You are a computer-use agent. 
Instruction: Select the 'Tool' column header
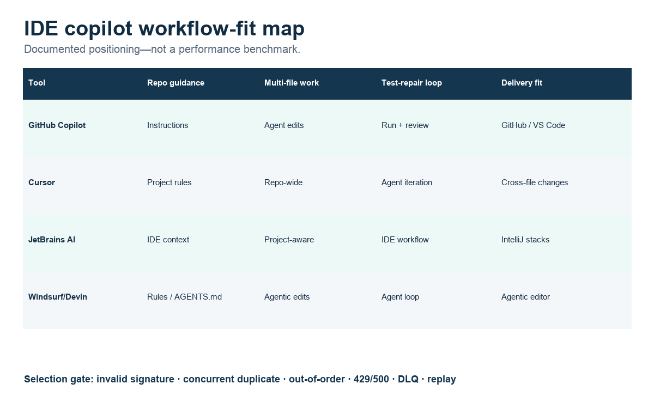coord(37,83)
